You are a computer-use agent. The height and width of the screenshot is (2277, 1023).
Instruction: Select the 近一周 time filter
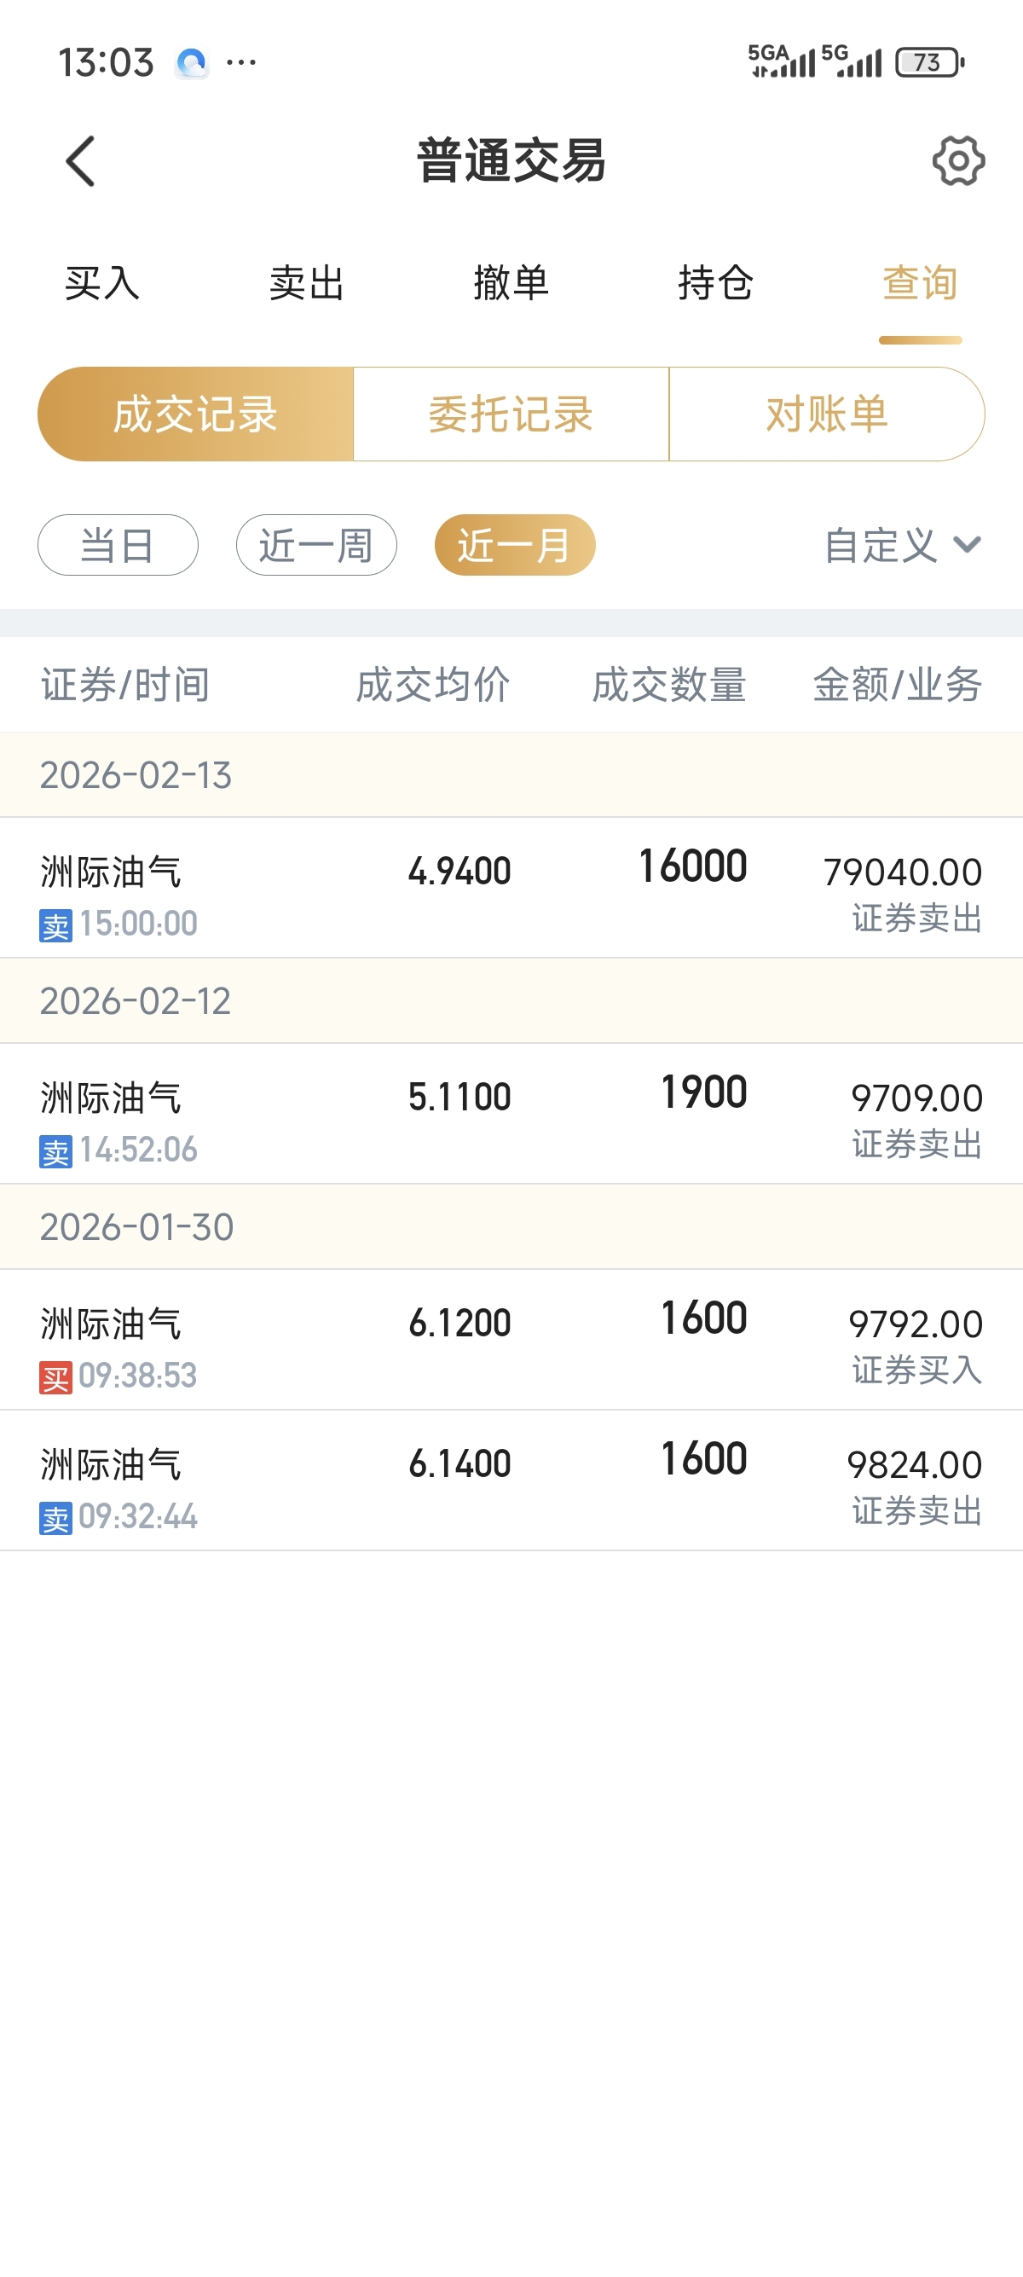pyautogui.click(x=316, y=544)
